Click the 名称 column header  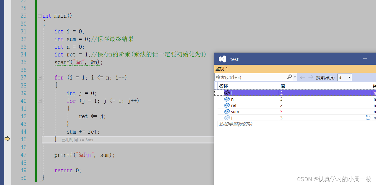[223, 86]
